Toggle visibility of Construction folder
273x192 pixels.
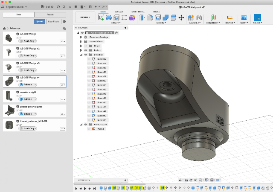pyautogui.click(x=85, y=125)
